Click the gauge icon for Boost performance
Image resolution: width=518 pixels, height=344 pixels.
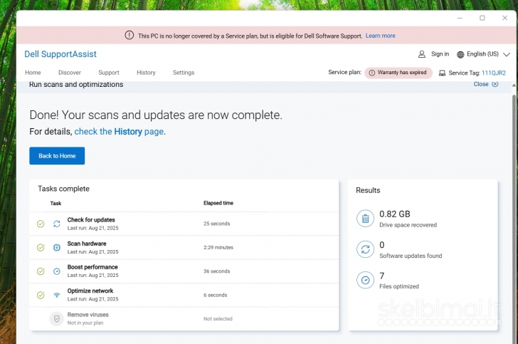(57, 271)
